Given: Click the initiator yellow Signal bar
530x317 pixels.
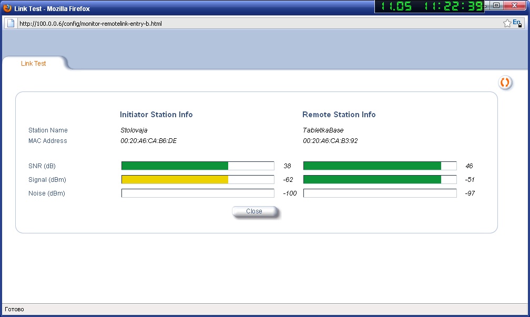Looking at the screenshot, I should (198, 179).
